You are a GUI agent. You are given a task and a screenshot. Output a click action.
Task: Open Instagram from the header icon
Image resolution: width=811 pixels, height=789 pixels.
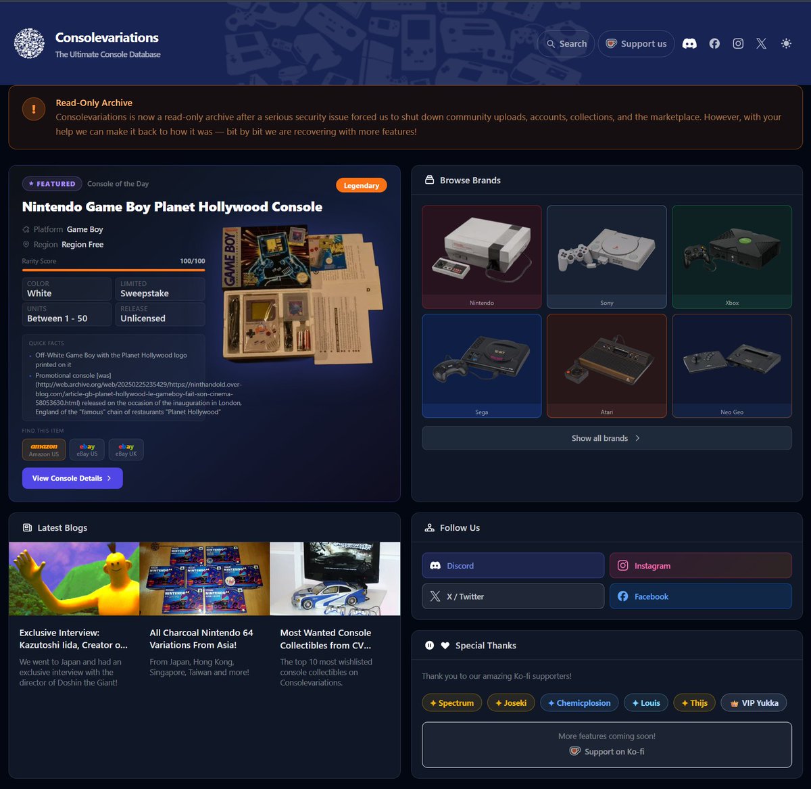point(738,44)
